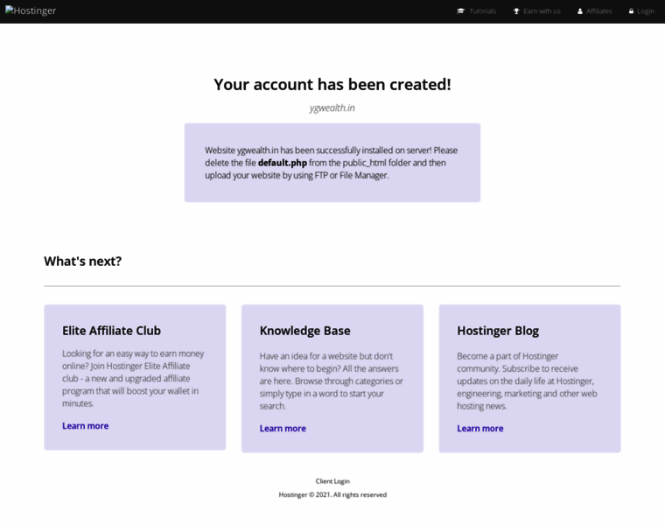Go to the Affiliates page in header

(x=598, y=11)
